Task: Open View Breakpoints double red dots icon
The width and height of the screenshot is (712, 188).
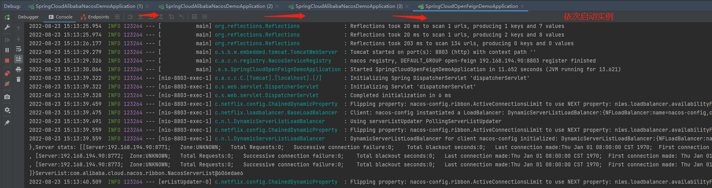Action: [x=7, y=73]
